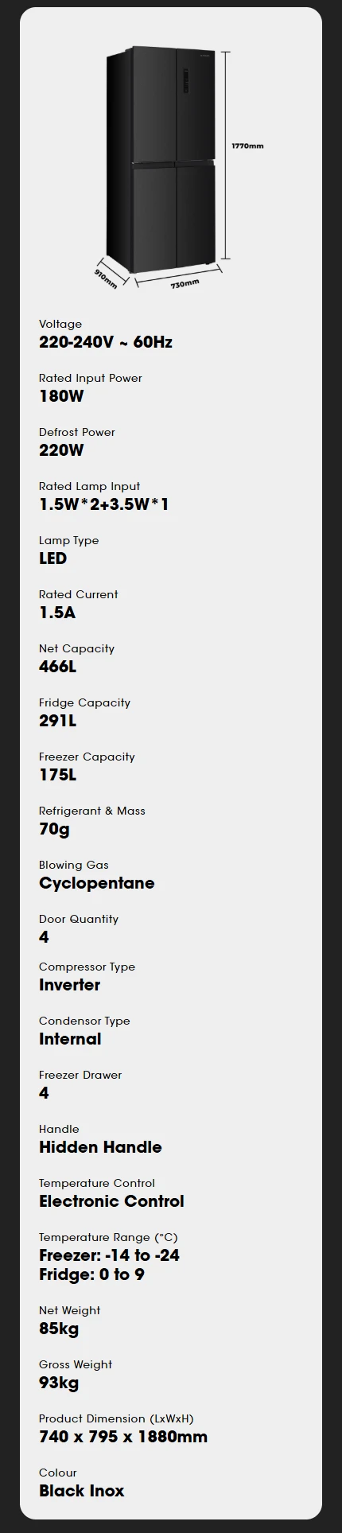Viewport: 342px width, 1533px height.
Task: Click the Freezer Capacity 175L value
Action: [58, 775]
